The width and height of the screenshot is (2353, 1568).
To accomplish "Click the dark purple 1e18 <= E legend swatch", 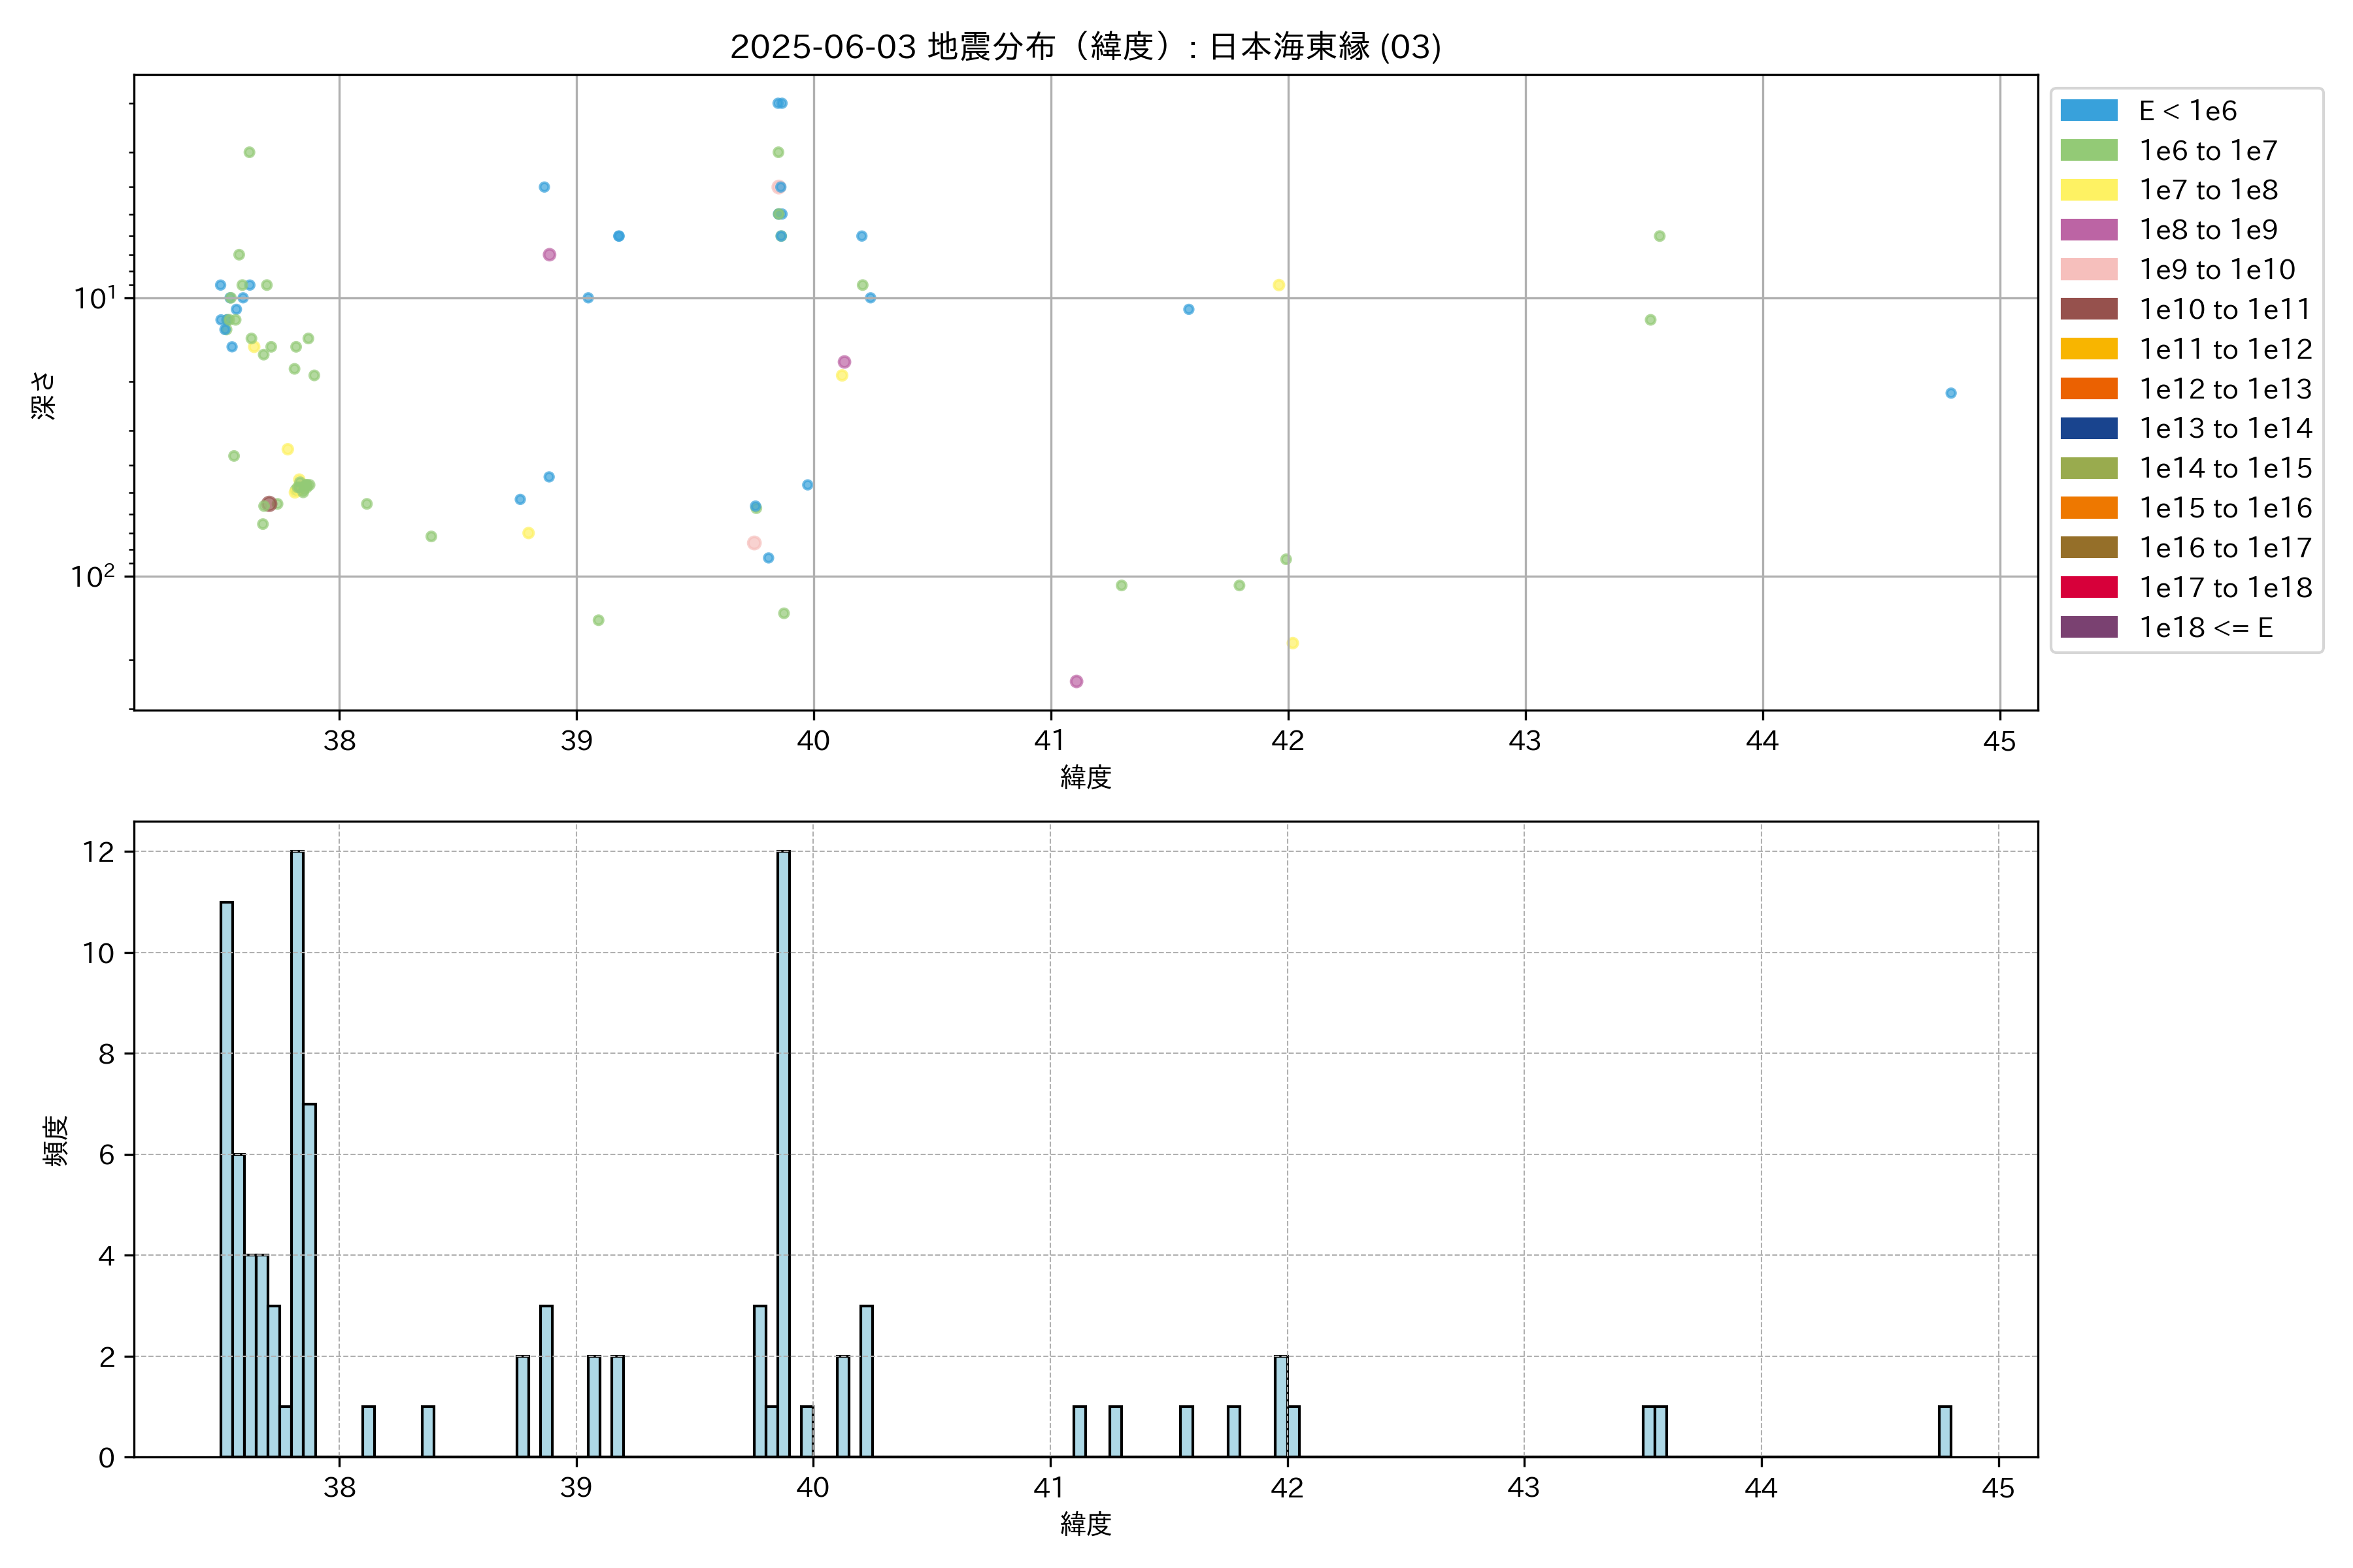I will [2088, 628].
